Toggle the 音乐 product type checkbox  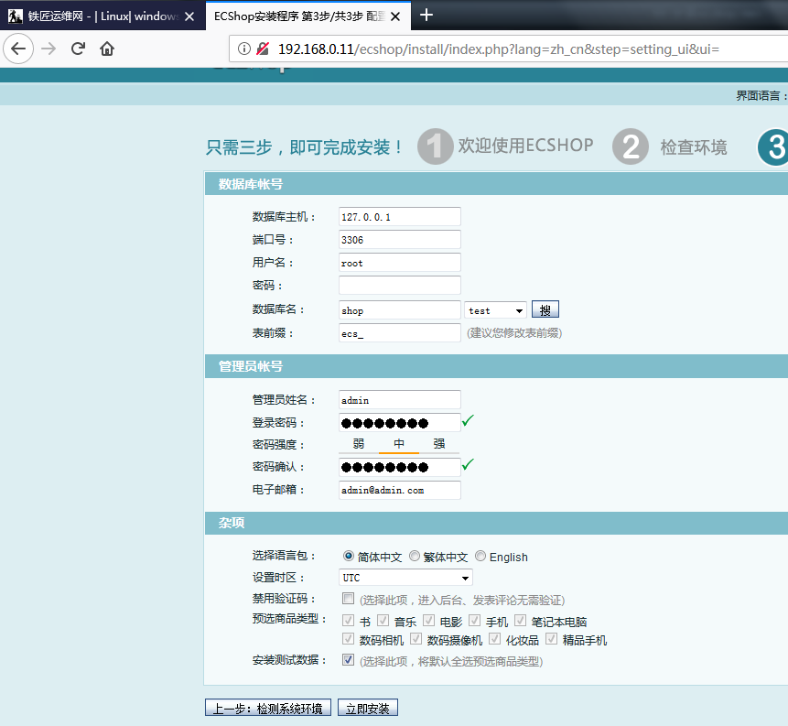383,620
